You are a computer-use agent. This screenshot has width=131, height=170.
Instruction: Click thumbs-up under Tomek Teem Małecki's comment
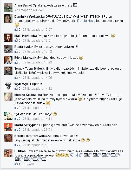coord(16,77)
